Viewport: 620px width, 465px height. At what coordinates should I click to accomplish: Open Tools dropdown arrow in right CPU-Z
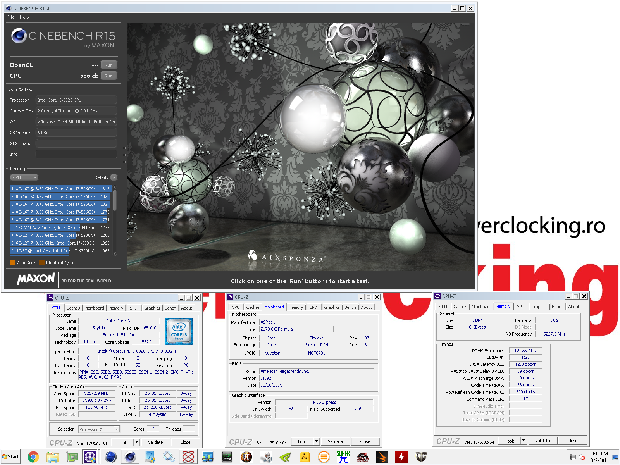tap(524, 441)
